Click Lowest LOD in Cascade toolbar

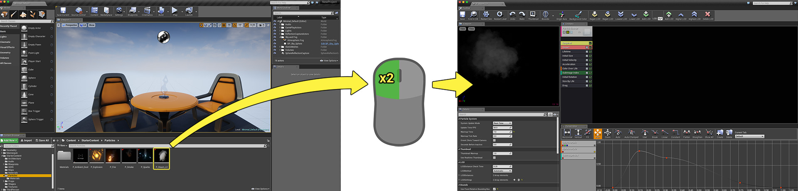[621, 16]
